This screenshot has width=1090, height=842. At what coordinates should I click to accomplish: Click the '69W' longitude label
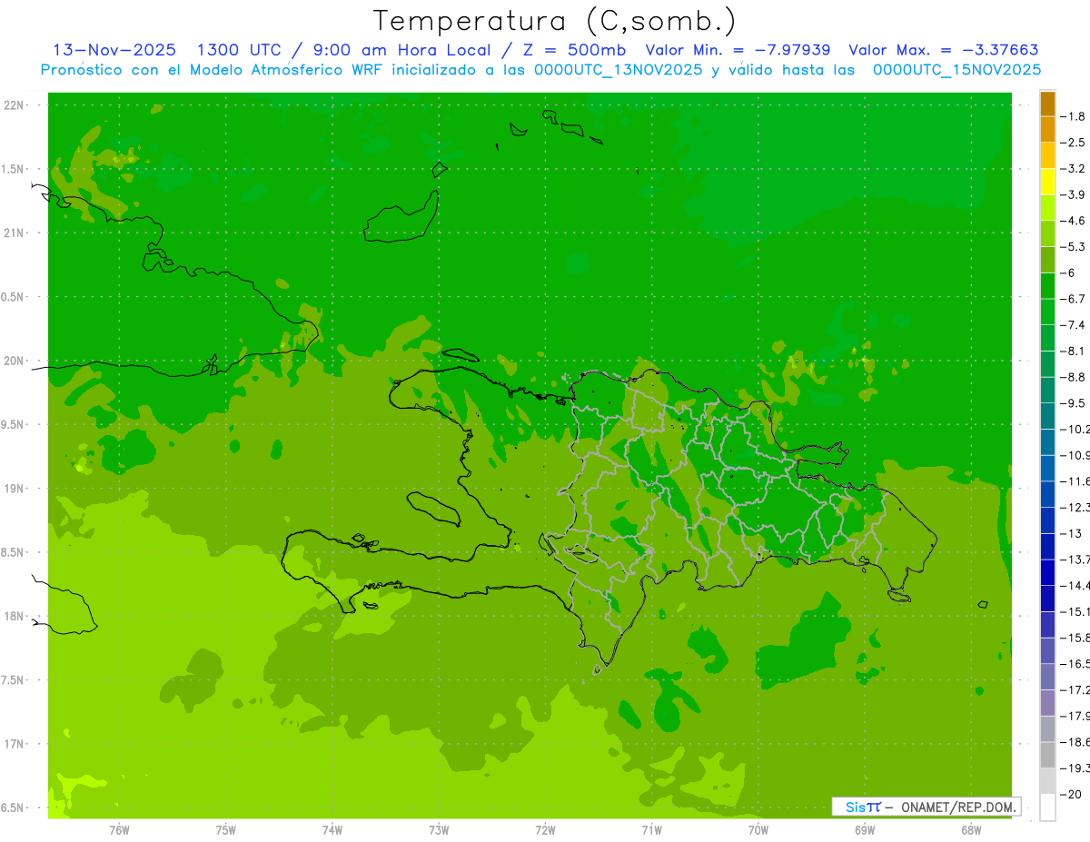click(x=865, y=829)
